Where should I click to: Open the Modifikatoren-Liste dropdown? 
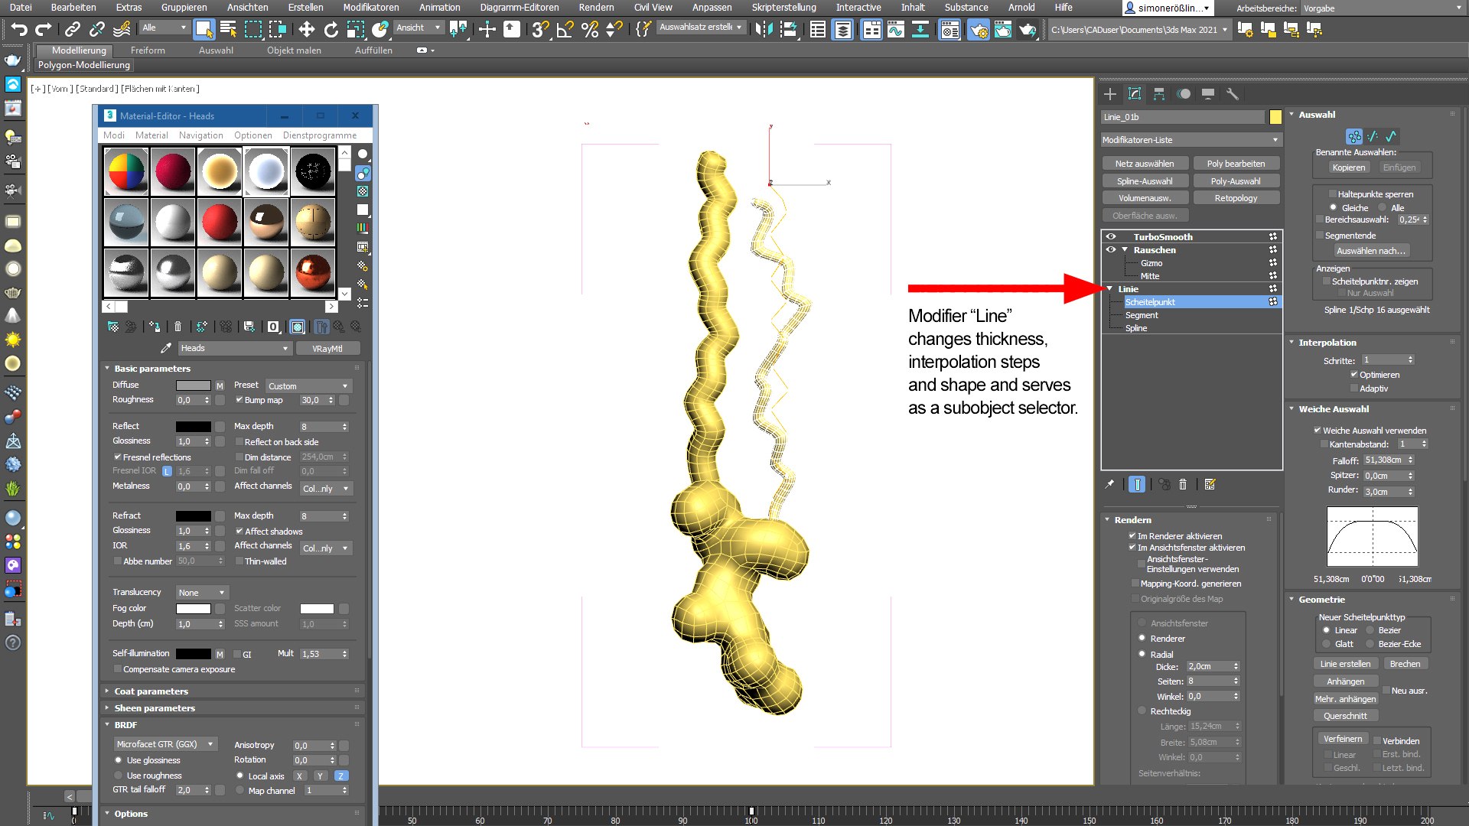(1191, 140)
